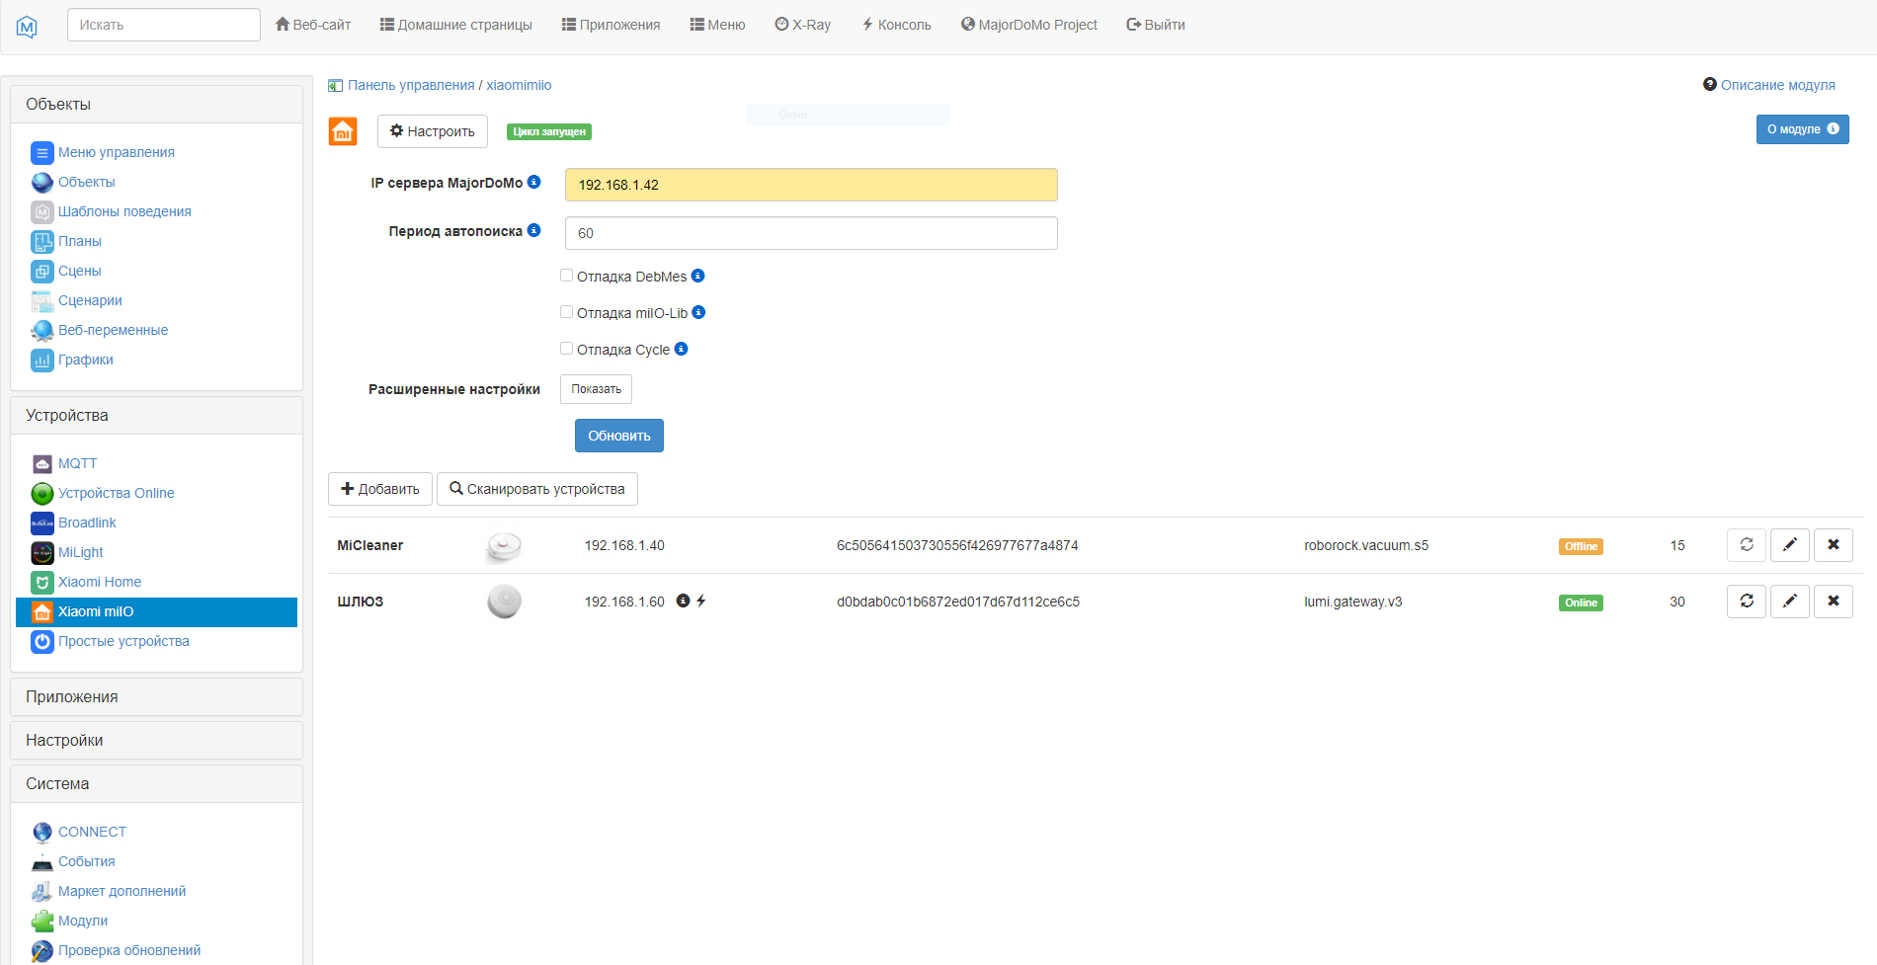Open CONNECT in Система section
Image resolution: width=1877 pixels, height=965 pixels.
click(92, 832)
